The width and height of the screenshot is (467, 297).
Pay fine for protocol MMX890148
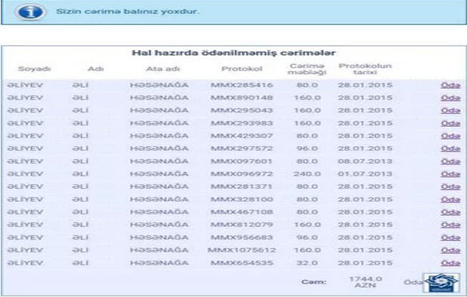[450, 98]
